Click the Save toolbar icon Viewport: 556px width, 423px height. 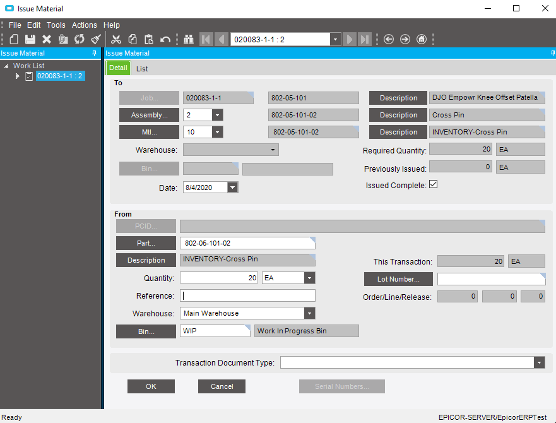point(30,39)
